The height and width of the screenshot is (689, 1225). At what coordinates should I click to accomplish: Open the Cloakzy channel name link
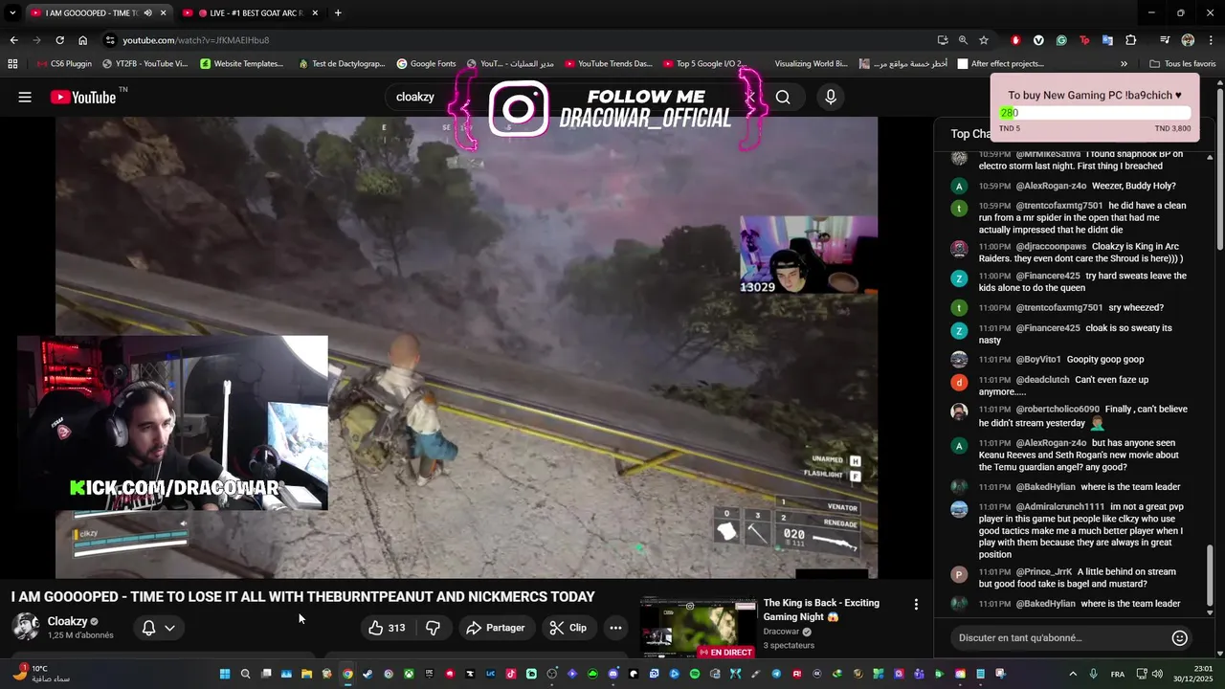(x=67, y=621)
